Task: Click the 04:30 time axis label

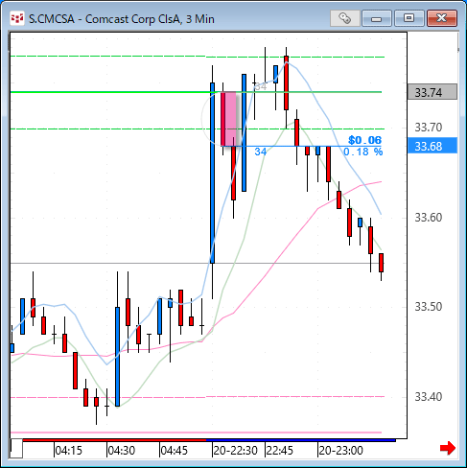Action: coord(121,451)
